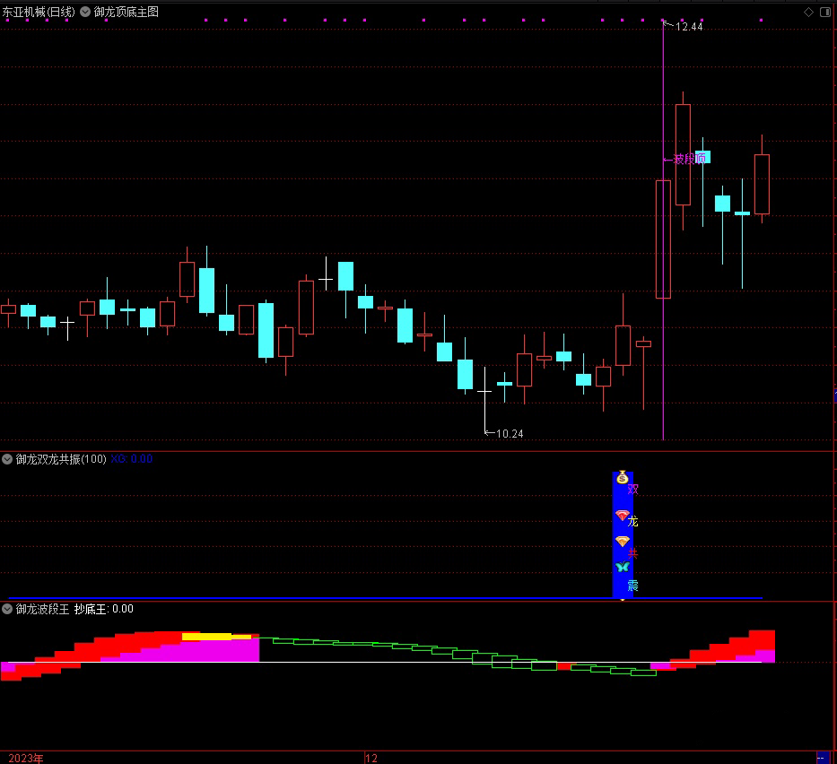Click the 御龙双龙共振(100) indicator label
This screenshot has height=764, width=837.
click(61, 459)
